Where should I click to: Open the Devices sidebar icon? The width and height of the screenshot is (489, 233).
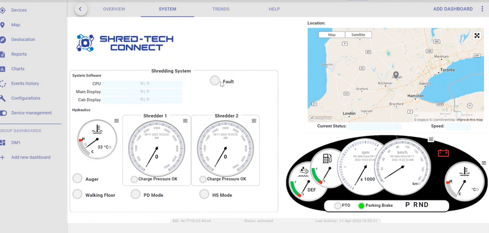click(x=3, y=10)
